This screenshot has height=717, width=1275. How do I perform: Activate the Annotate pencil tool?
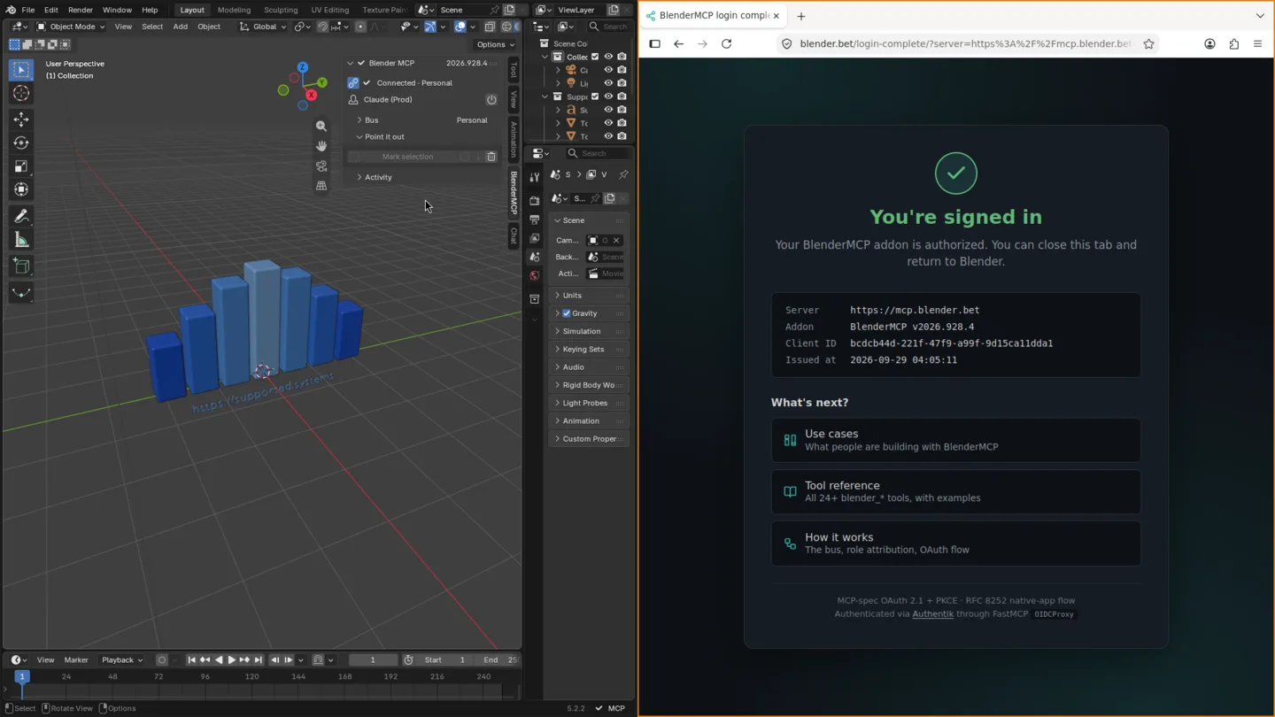(21, 217)
